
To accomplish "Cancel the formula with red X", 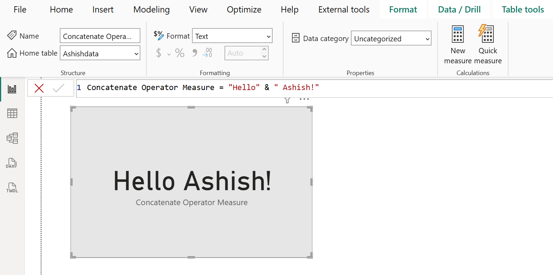I will [39, 88].
